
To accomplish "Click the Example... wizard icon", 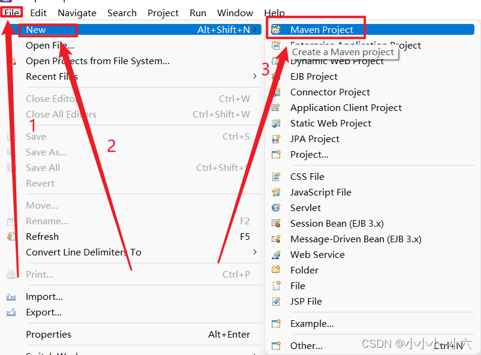I will click(x=276, y=323).
